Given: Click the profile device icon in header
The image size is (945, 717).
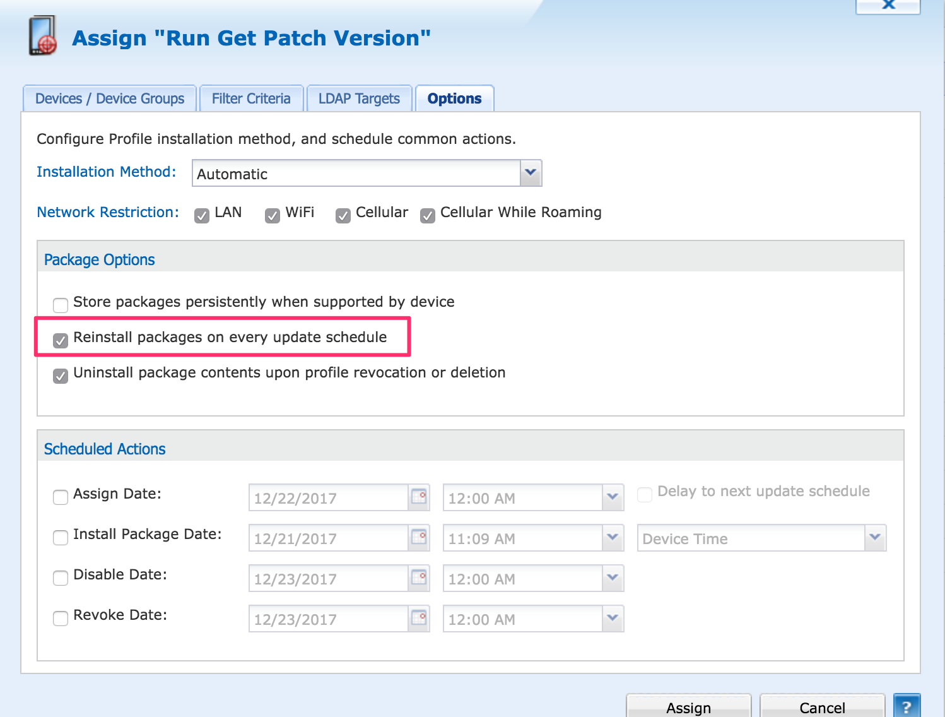Looking at the screenshot, I should 43,37.
